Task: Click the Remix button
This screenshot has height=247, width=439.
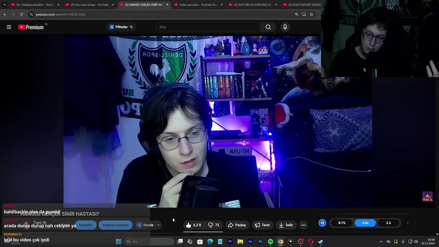Action: coord(145,225)
